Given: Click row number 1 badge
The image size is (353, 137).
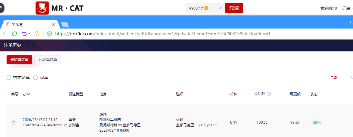Looking at the screenshot, I should (14, 122).
